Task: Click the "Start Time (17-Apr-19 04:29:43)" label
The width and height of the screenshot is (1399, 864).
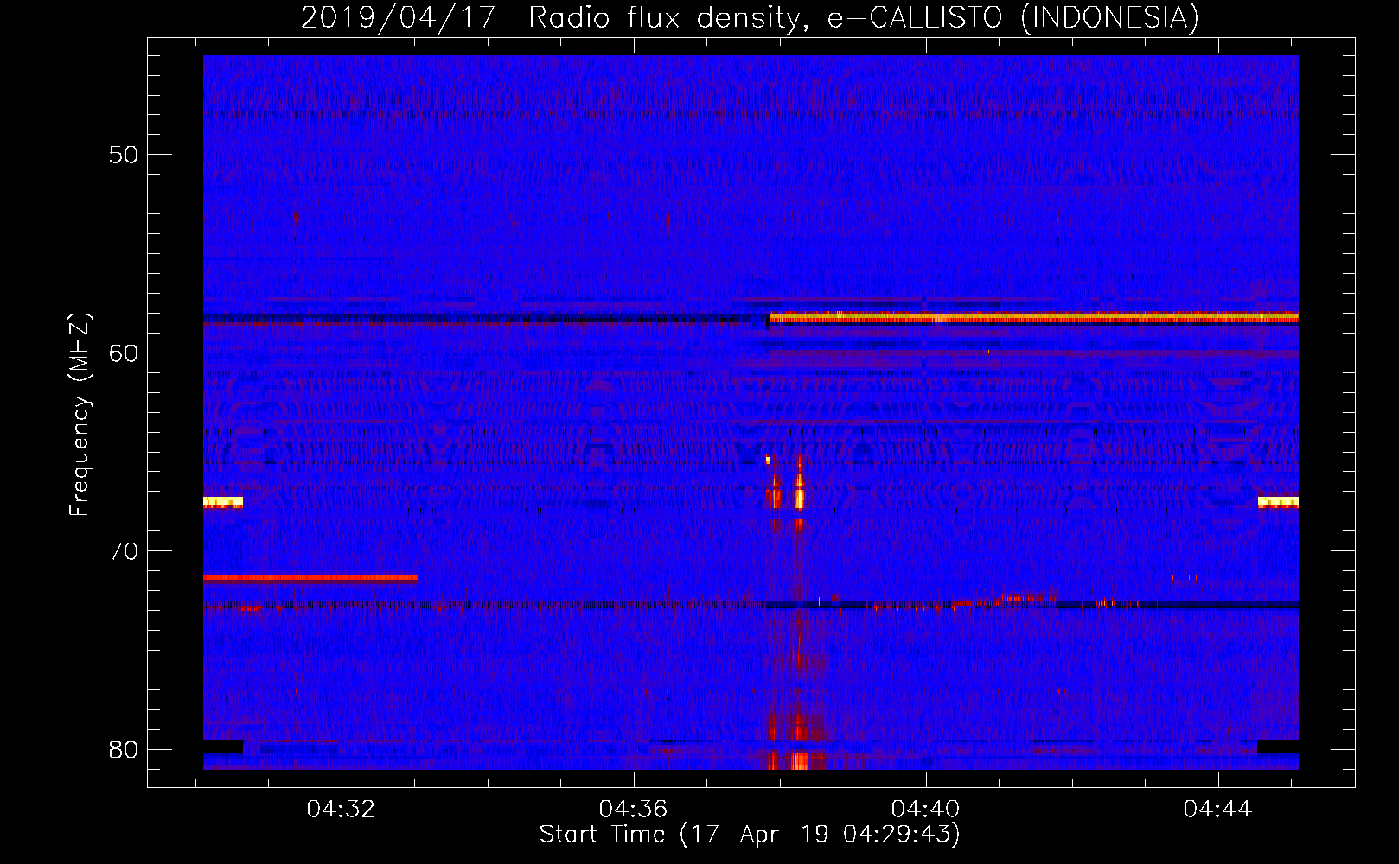Action: pyautogui.click(x=750, y=835)
